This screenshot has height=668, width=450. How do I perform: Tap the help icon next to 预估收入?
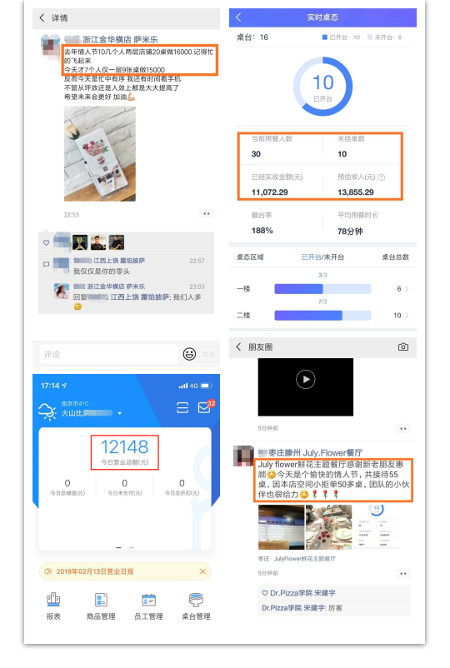point(382,177)
